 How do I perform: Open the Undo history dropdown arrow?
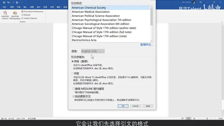11,2
